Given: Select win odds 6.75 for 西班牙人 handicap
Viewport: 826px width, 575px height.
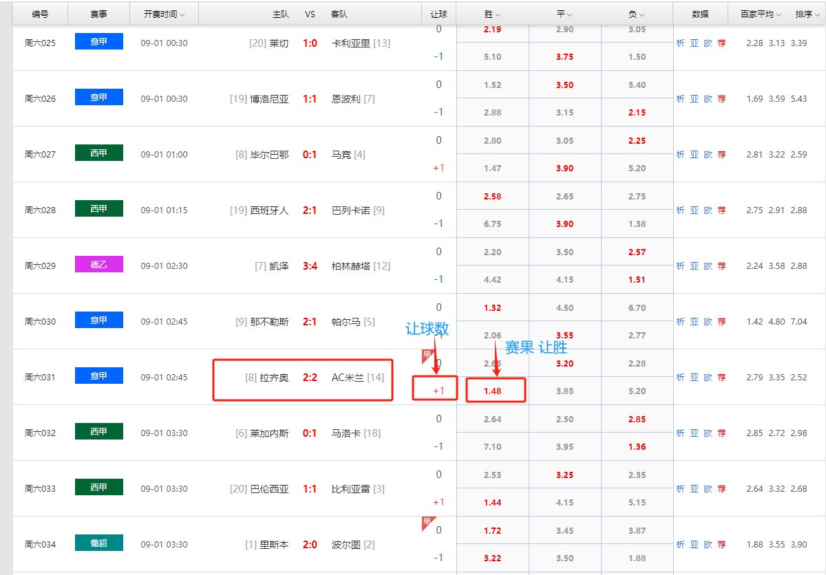Looking at the screenshot, I should pyautogui.click(x=492, y=224).
